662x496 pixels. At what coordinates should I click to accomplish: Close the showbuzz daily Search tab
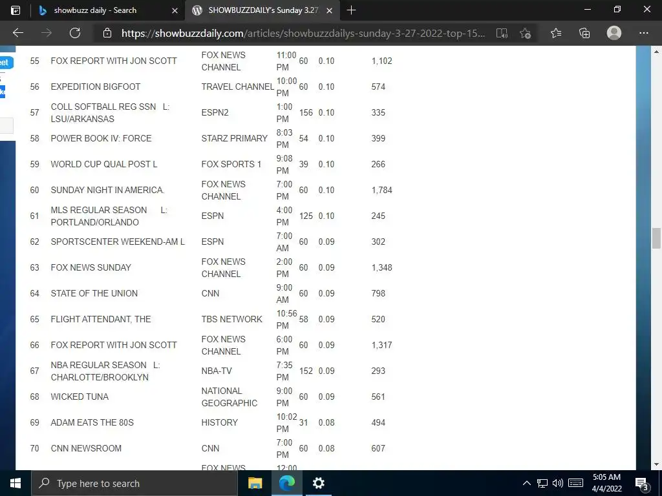point(175,10)
